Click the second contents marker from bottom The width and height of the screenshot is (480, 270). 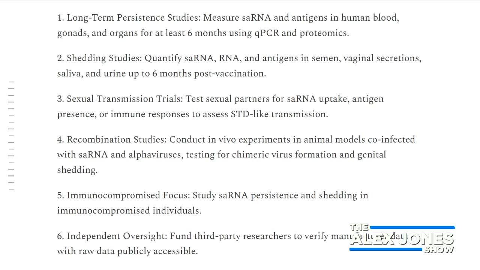click(x=11, y=183)
